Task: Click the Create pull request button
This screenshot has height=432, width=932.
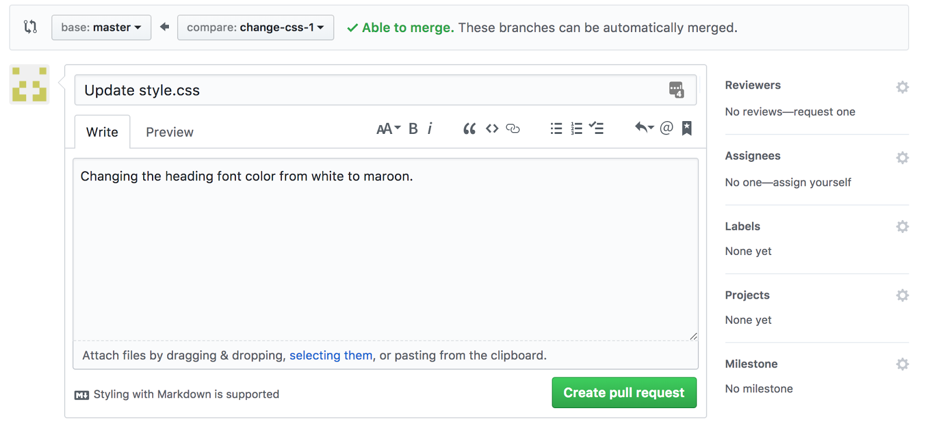Action: pos(624,393)
